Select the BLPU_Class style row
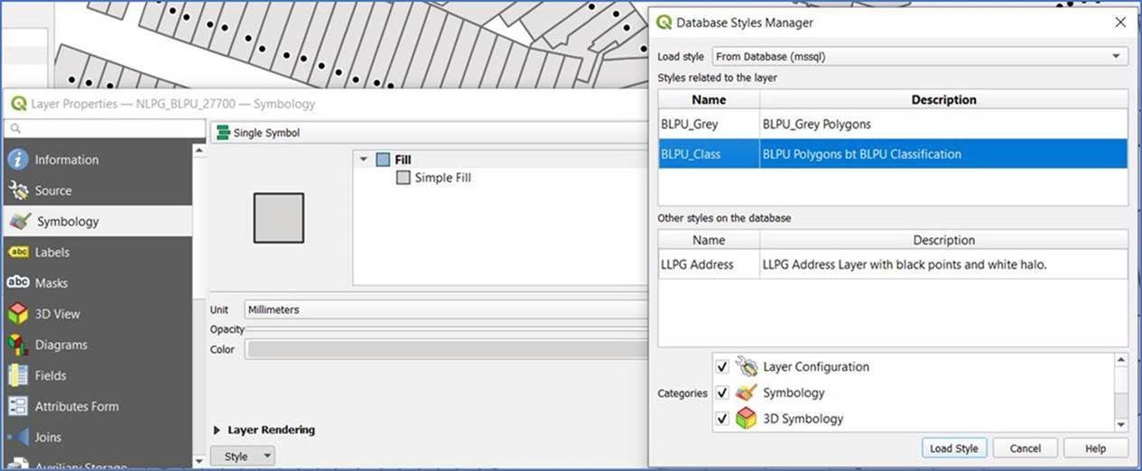Screen dimensions: 1142x471 tap(893, 153)
